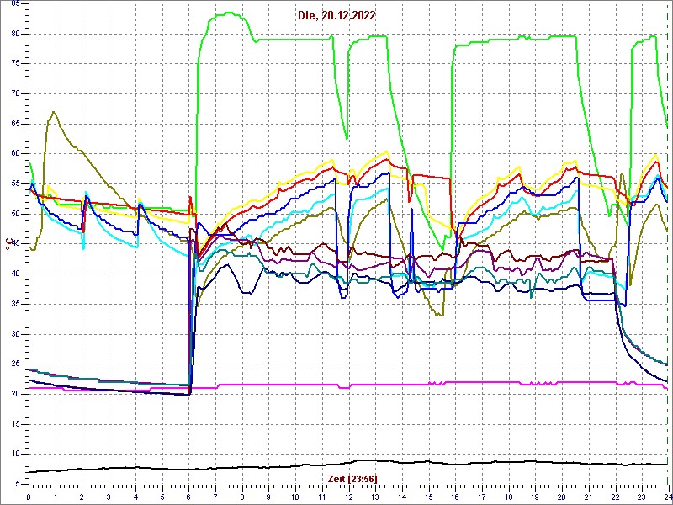Image resolution: width=673 pixels, height=505 pixels.
Task: Click the 65 temperature axis value
Action: pyautogui.click(x=14, y=124)
